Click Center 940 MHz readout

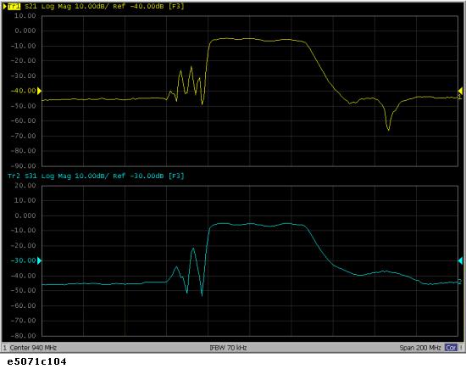(x=33, y=348)
